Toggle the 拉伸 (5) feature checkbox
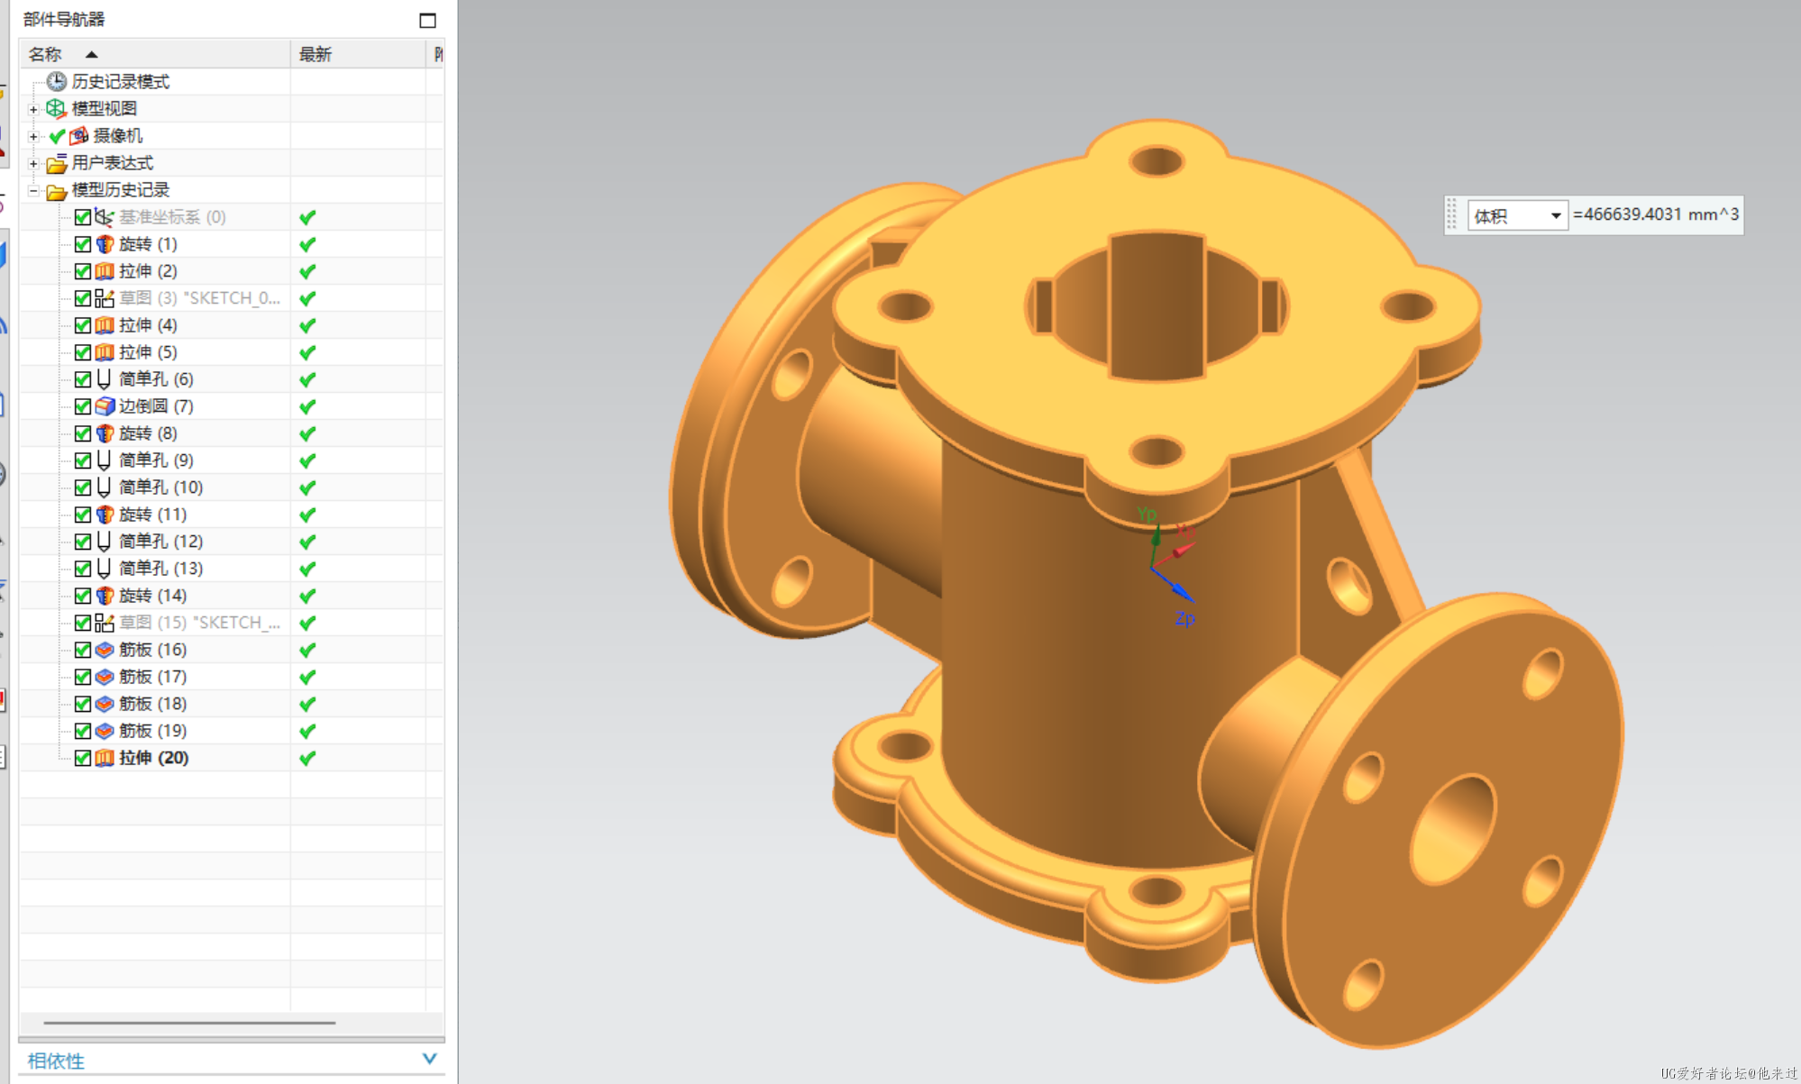The height and width of the screenshot is (1084, 1801). [x=83, y=352]
